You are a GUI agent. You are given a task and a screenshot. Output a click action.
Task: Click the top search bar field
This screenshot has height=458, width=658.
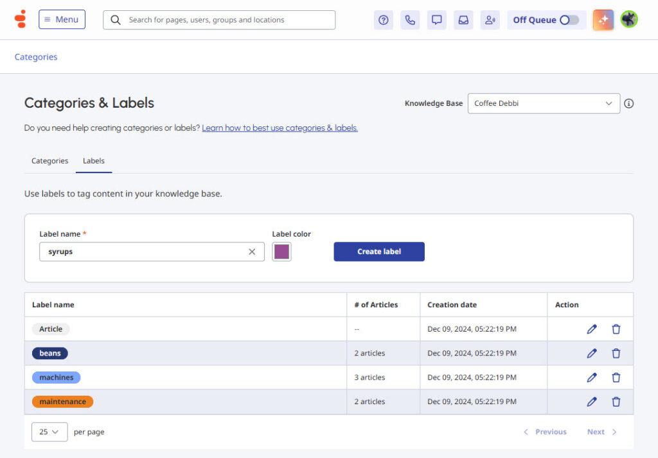(219, 20)
